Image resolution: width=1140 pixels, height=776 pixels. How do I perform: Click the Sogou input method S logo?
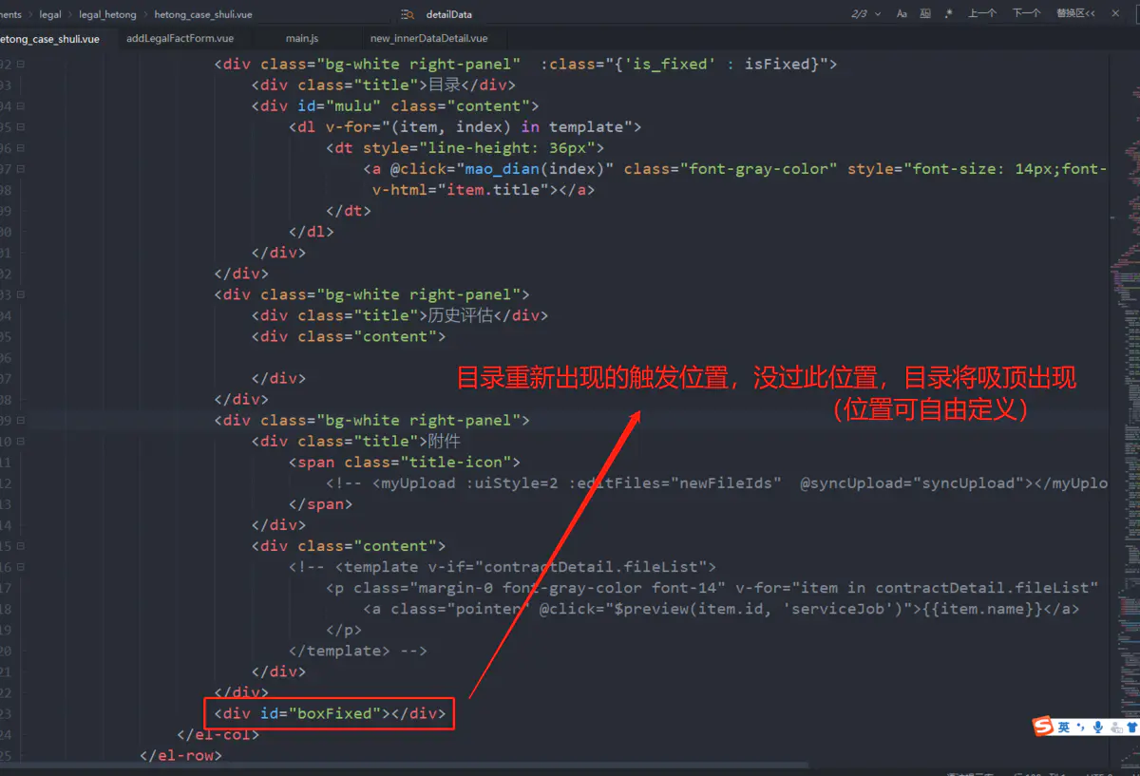click(1040, 727)
